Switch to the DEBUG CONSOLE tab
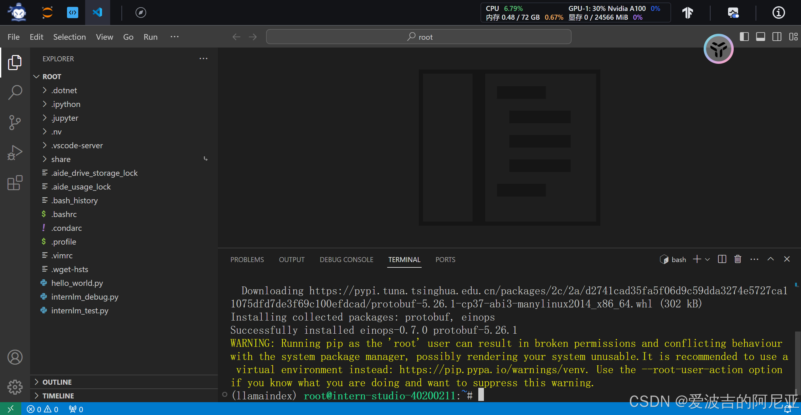 (x=346, y=260)
